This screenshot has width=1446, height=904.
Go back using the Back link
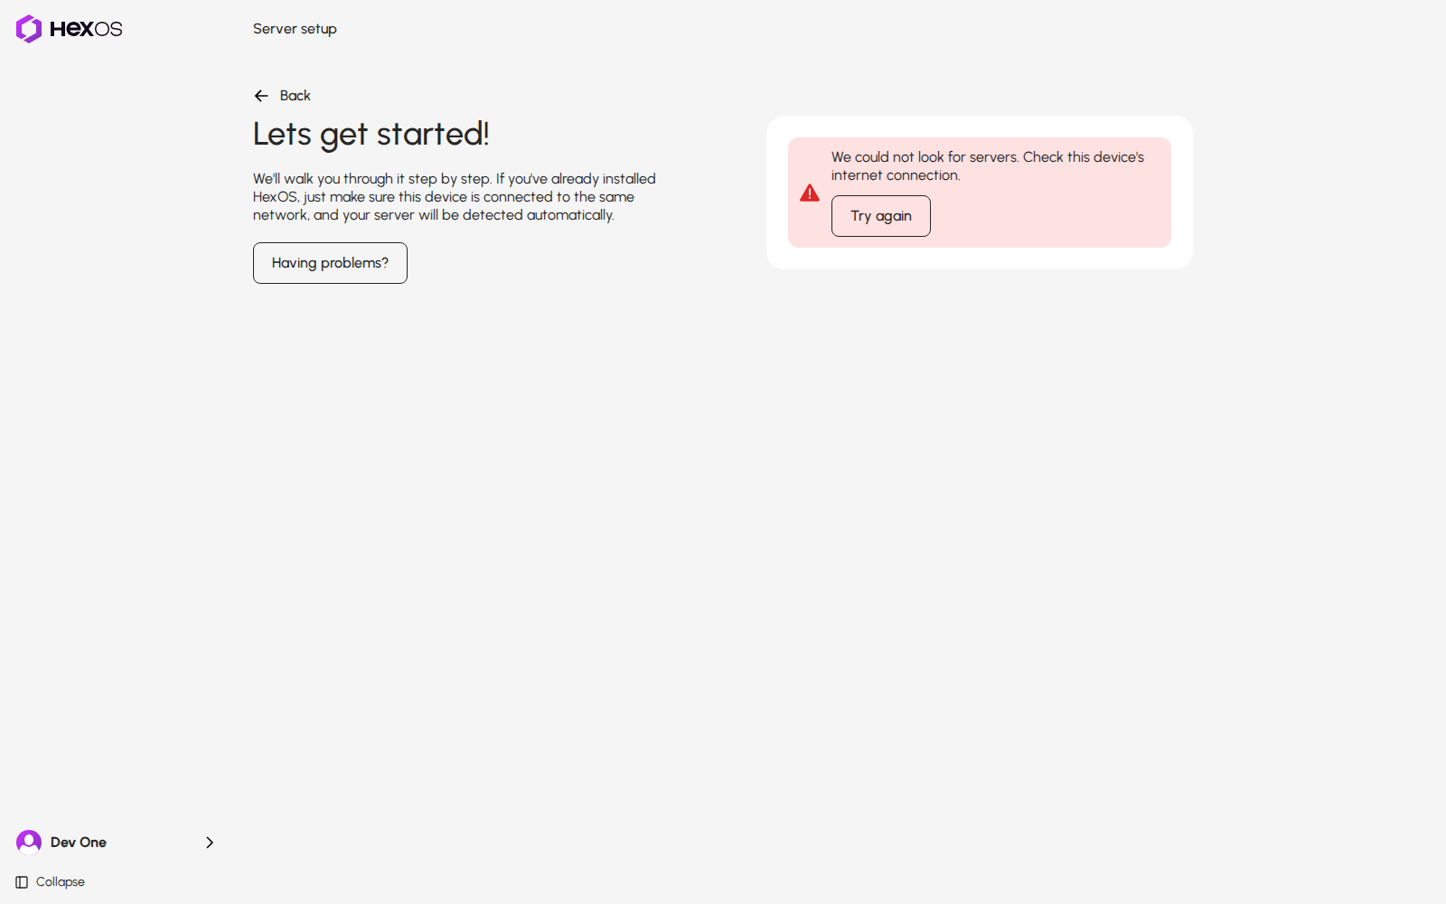click(282, 96)
